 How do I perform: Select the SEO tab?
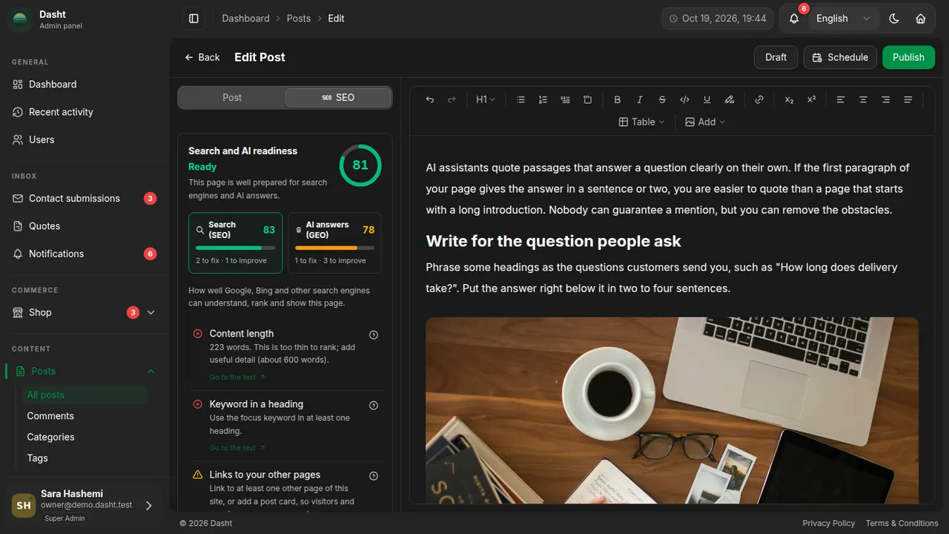pos(338,97)
